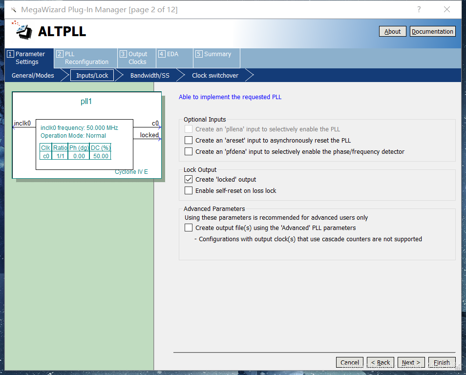Click the 'Cyclone IV E' device label

coord(131,172)
